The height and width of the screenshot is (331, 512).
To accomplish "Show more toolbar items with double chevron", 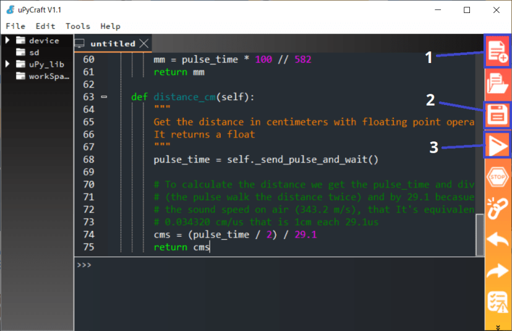I will [x=498, y=327].
